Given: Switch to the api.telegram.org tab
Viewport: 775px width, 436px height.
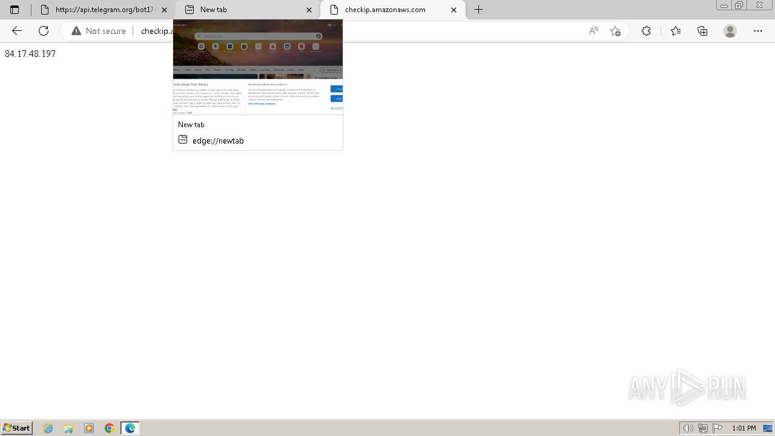Looking at the screenshot, I should point(103,10).
